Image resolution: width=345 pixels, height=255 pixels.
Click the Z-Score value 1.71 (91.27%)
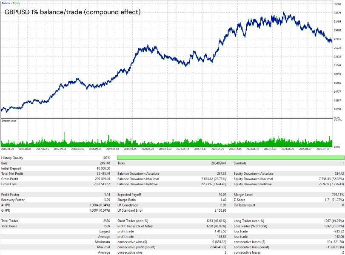point(334,200)
